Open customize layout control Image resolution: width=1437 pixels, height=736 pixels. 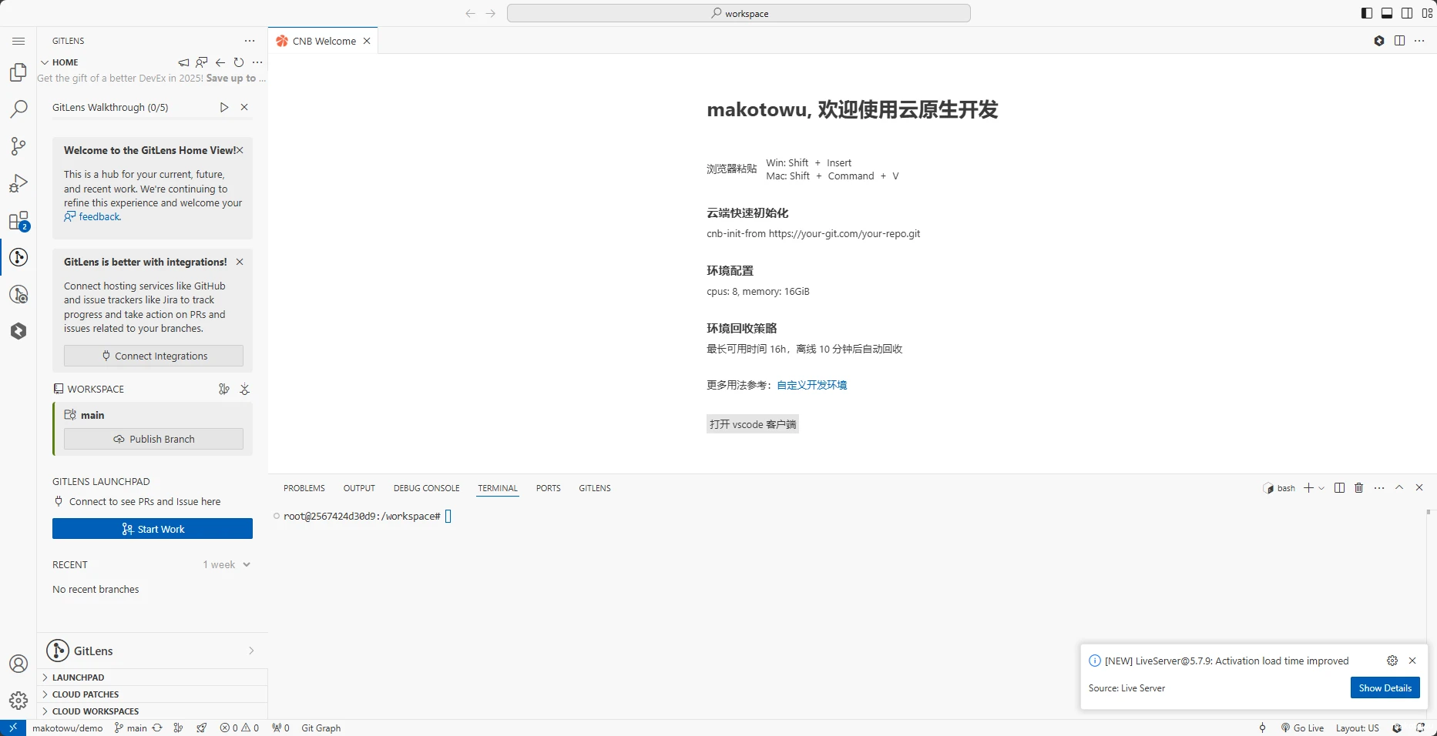click(1427, 13)
